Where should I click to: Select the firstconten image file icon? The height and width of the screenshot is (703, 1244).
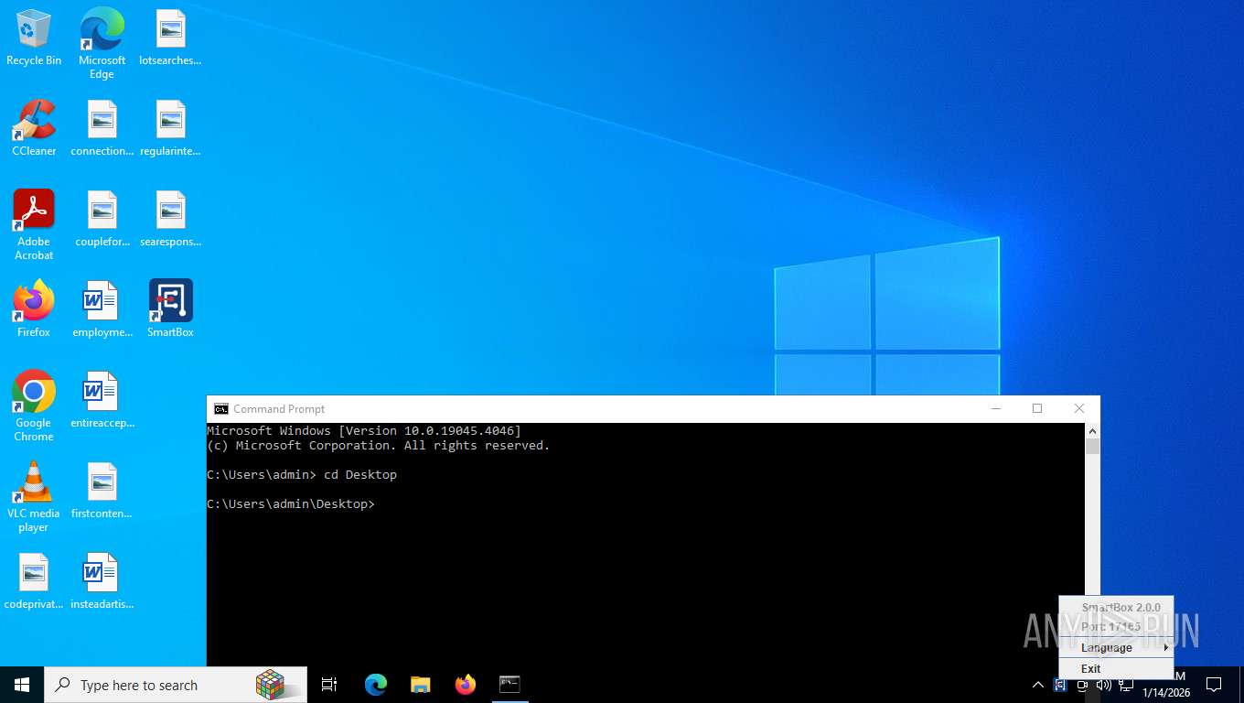coord(102,491)
